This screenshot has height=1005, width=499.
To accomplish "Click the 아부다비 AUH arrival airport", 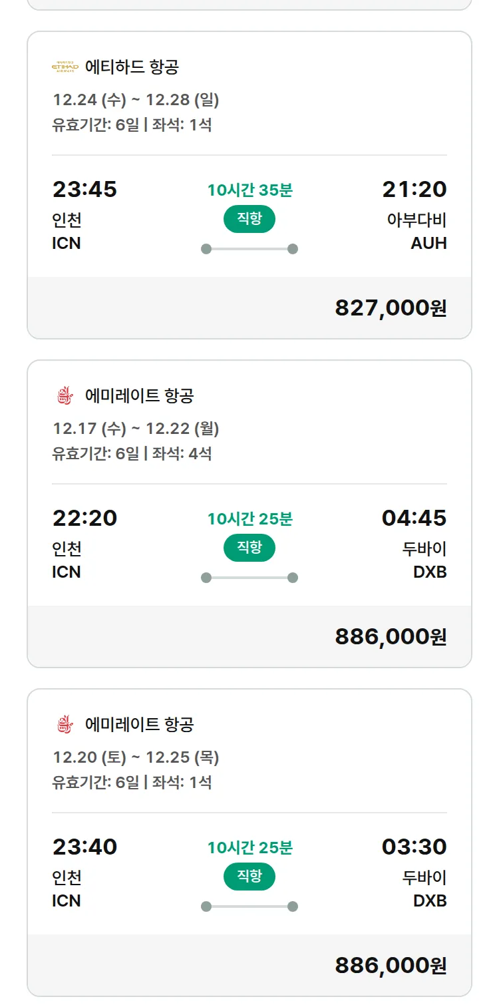I will point(417,231).
